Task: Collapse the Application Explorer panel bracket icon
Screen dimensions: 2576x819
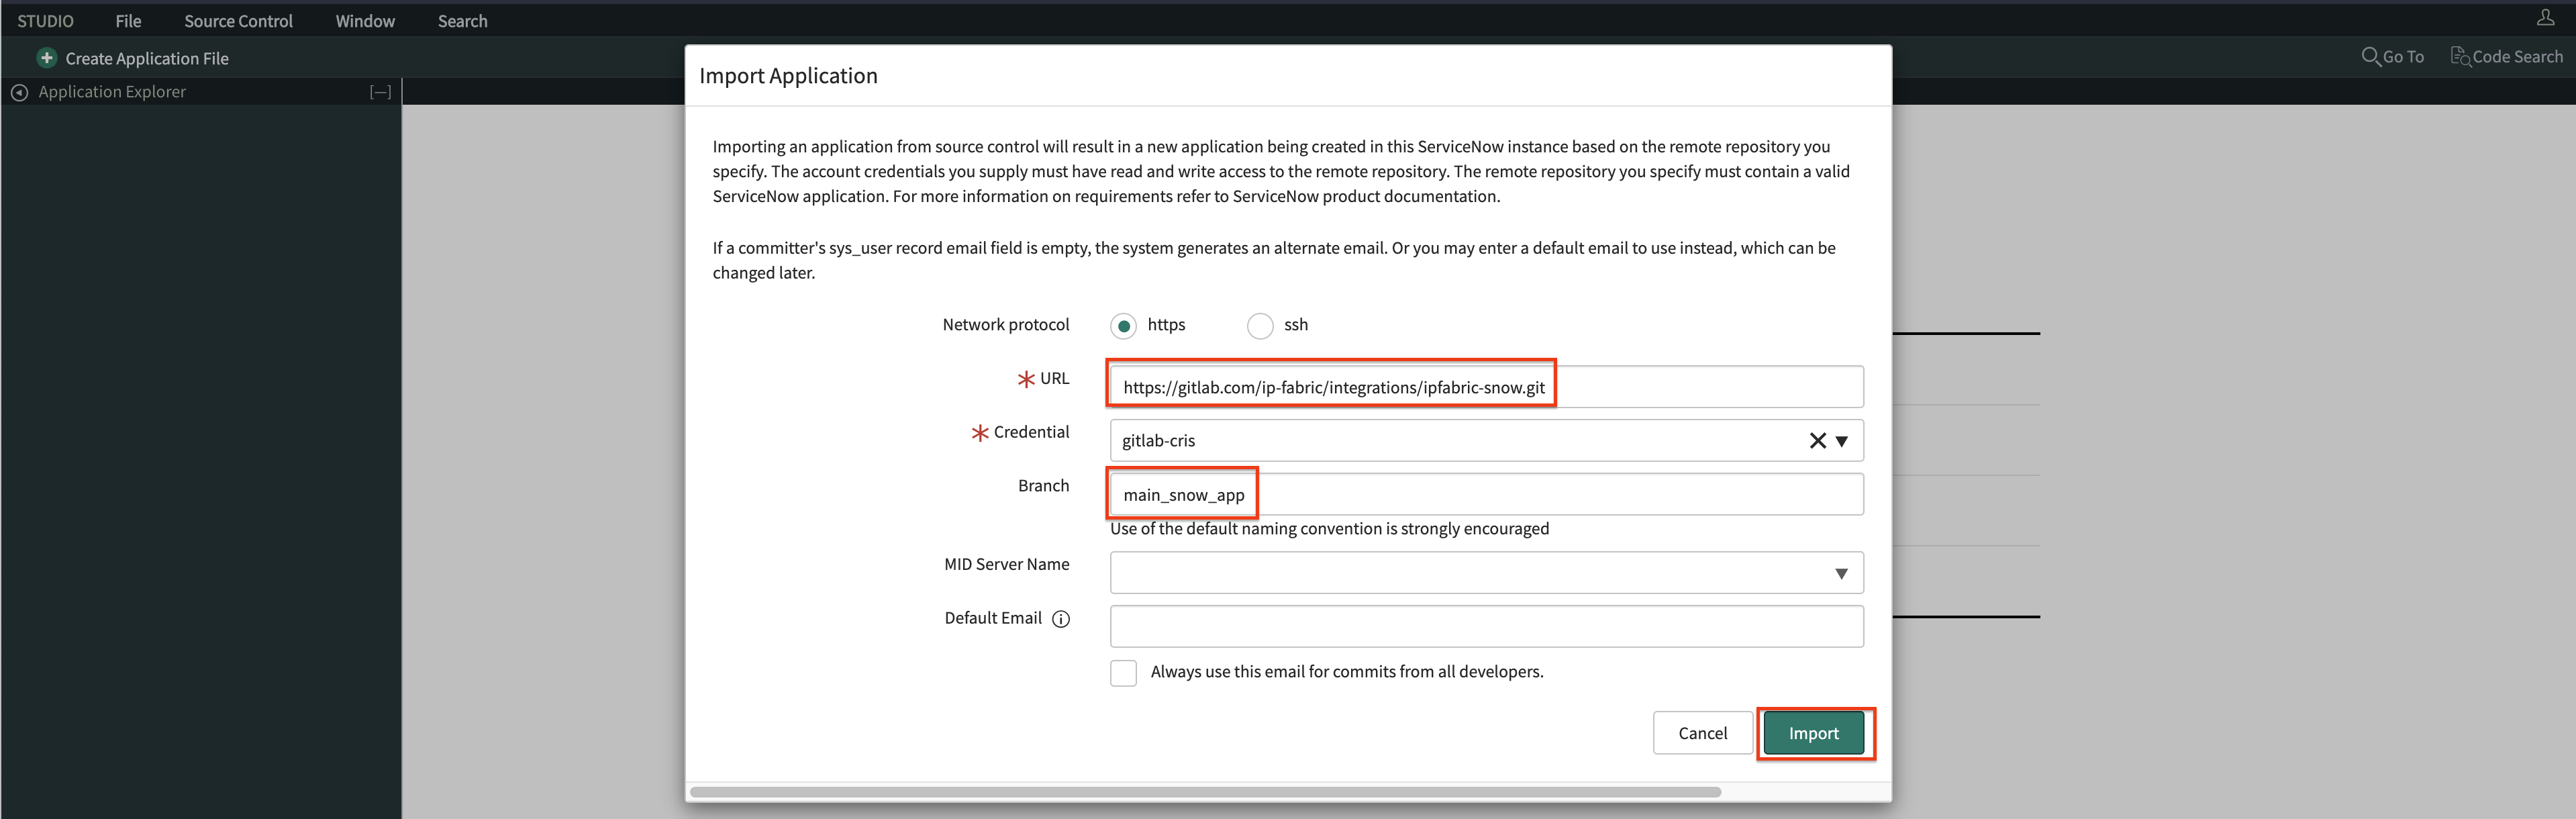Action: (380, 92)
